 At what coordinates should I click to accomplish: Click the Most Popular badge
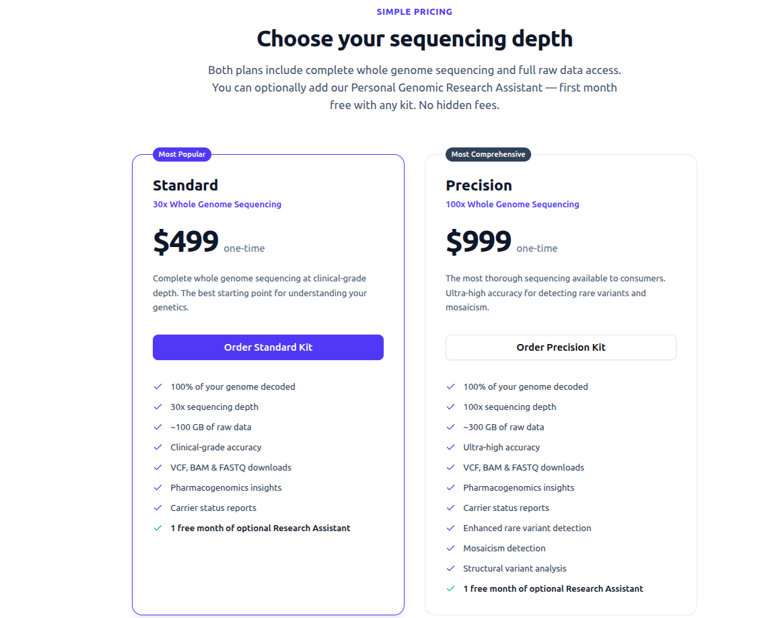182,154
